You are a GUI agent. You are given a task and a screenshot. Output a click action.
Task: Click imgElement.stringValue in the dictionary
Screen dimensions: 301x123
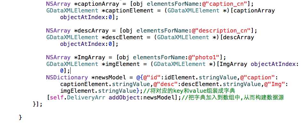98,91
